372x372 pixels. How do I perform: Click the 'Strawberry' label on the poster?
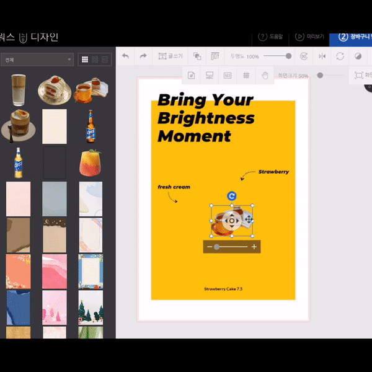(x=273, y=172)
